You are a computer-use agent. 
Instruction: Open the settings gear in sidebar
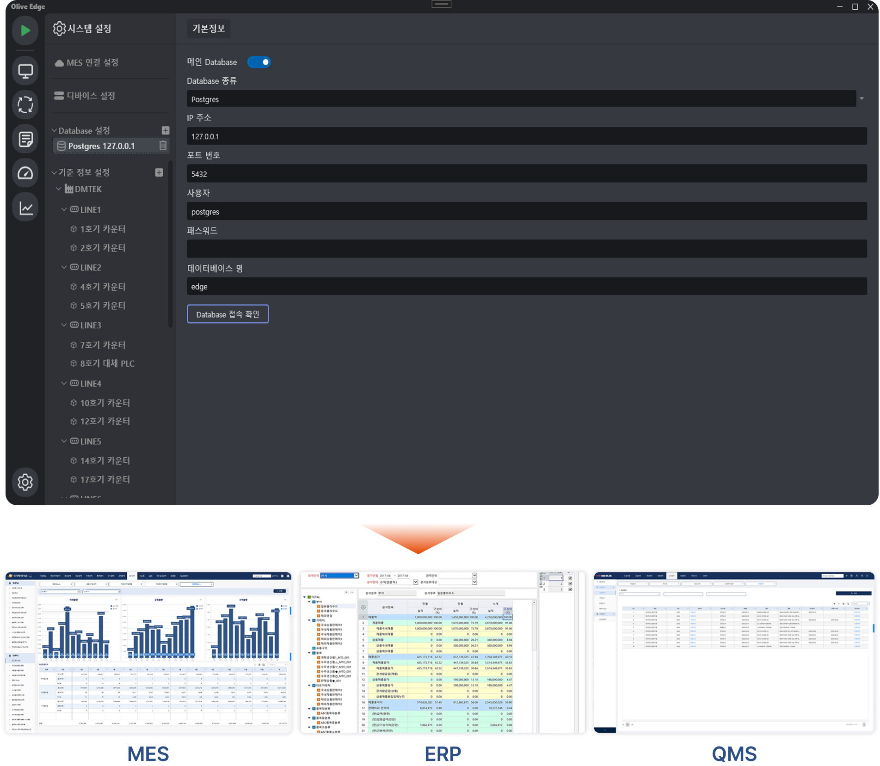coord(25,482)
